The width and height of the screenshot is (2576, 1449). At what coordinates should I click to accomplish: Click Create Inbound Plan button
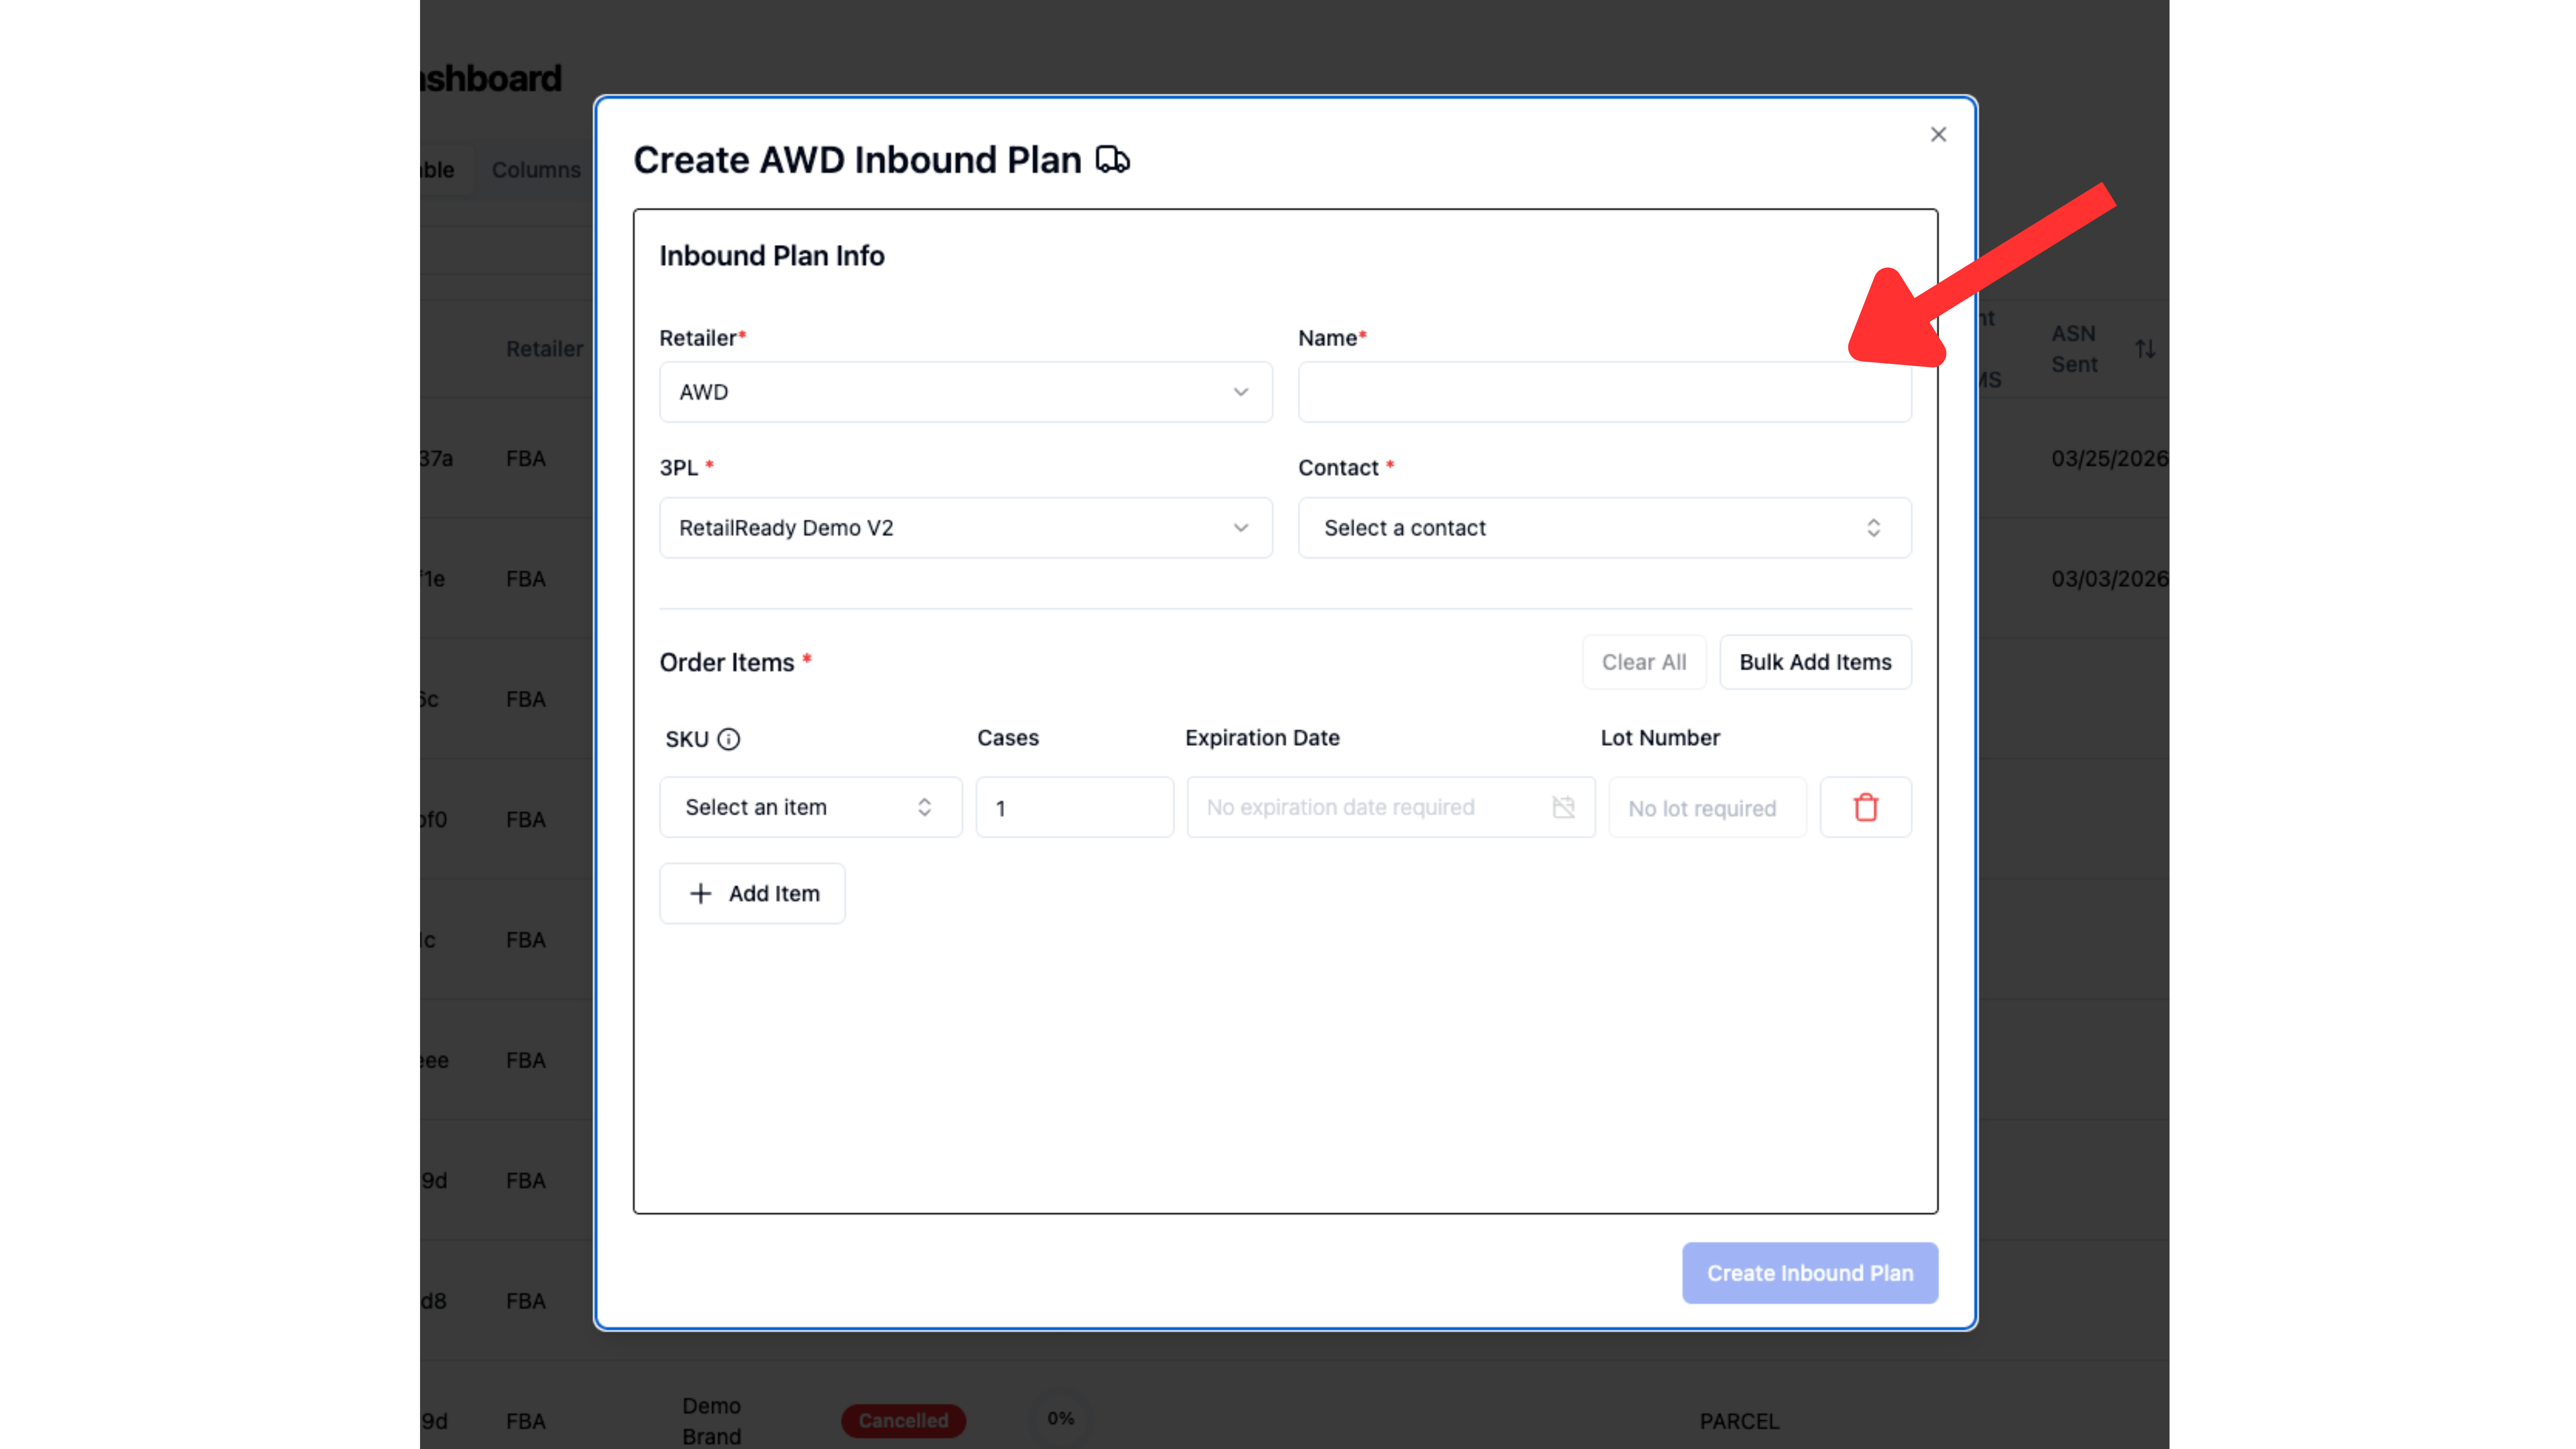point(1810,1273)
